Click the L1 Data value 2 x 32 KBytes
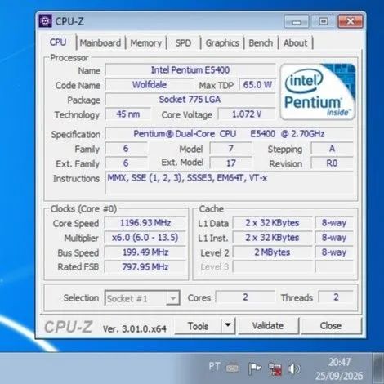 (x=272, y=223)
